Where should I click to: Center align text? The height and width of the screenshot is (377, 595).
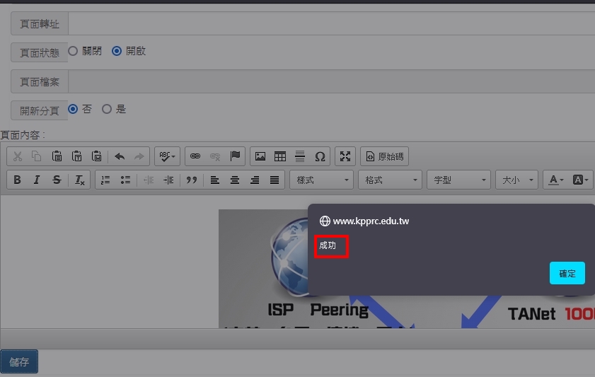coord(234,180)
